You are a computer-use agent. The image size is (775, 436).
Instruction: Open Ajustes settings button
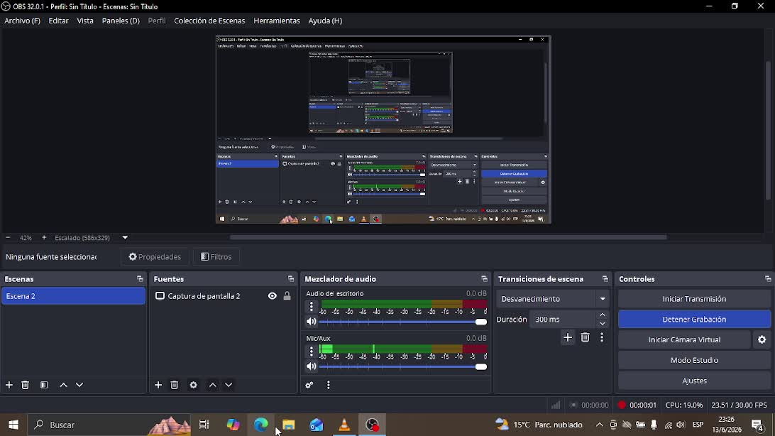694,381
